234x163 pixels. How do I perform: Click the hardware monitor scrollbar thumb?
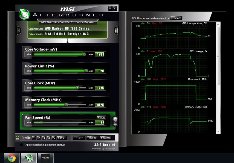click(x=218, y=56)
